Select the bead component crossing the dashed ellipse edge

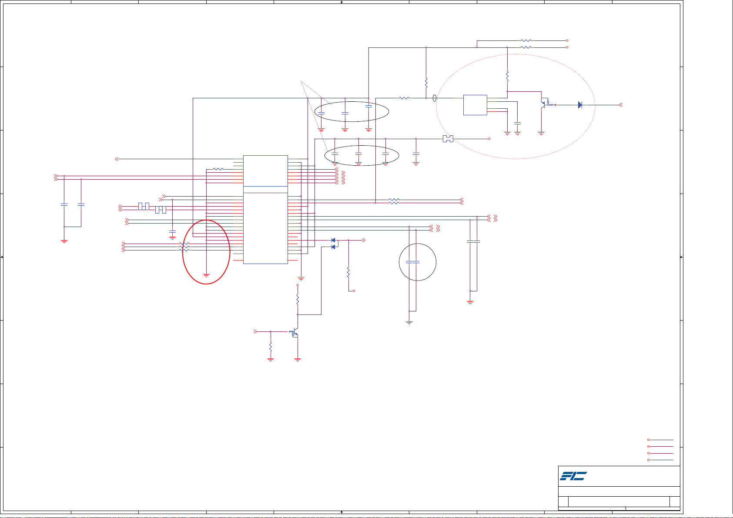[448, 139]
